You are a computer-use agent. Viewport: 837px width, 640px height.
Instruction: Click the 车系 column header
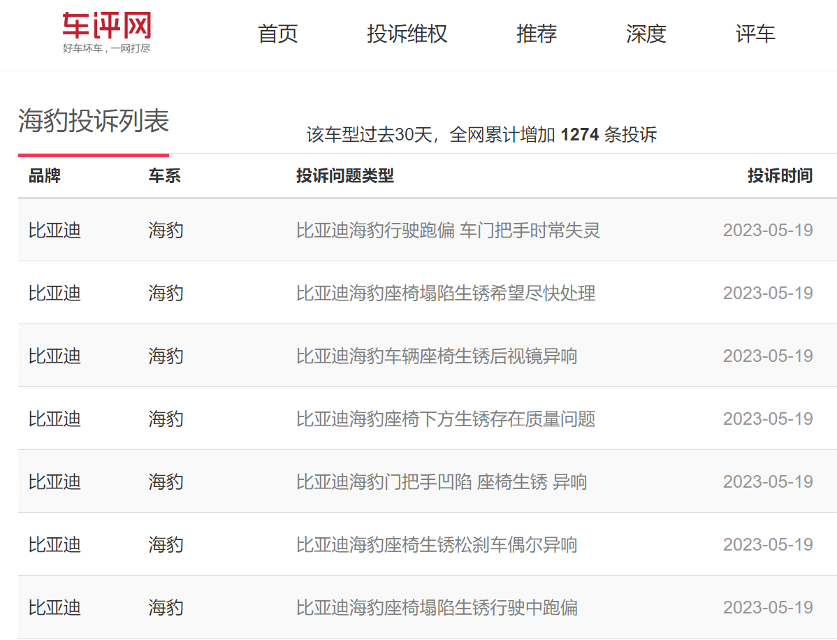coord(164,175)
